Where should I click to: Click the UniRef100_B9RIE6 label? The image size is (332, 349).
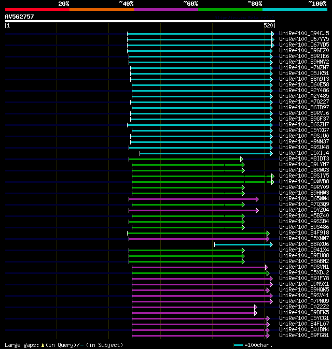pos(304,56)
